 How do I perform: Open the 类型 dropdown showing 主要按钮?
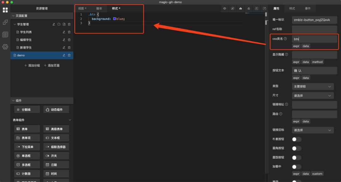313,87
